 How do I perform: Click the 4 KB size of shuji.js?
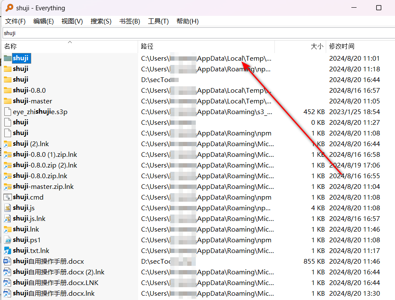coord(318,208)
